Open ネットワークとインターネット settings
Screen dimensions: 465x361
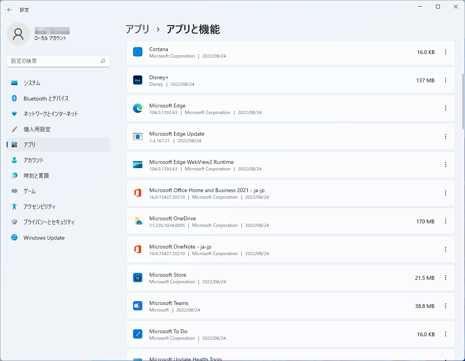tap(58, 114)
